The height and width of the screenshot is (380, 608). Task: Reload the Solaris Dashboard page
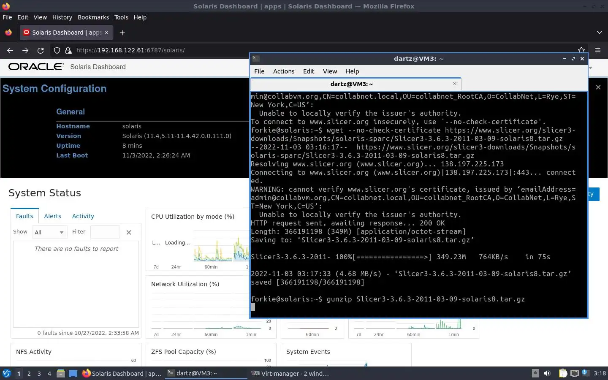(41, 50)
